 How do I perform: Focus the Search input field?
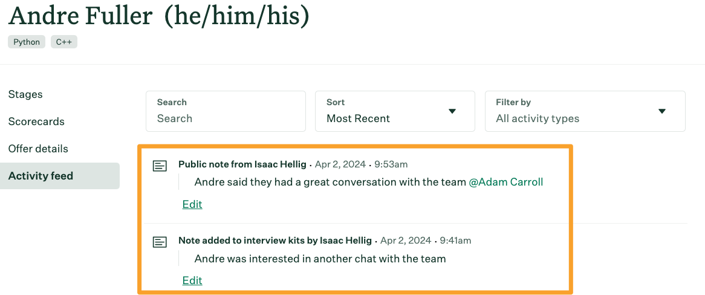click(x=226, y=111)
